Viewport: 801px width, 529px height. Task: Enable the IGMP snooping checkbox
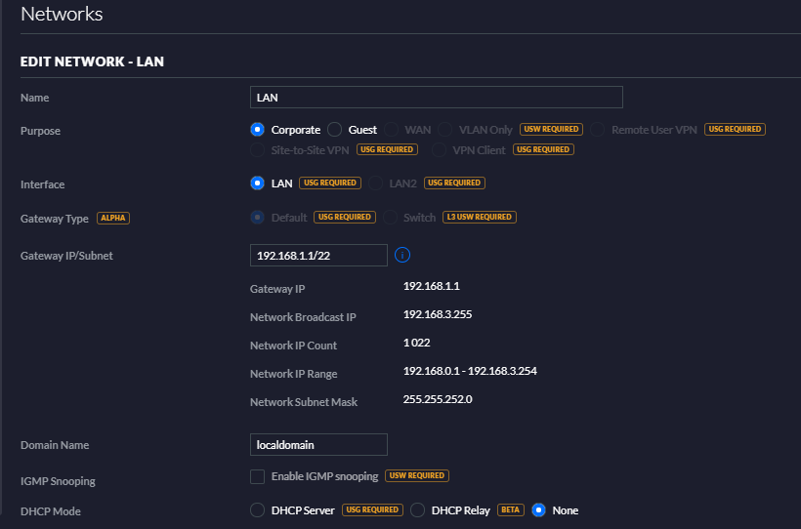point(258,476)
